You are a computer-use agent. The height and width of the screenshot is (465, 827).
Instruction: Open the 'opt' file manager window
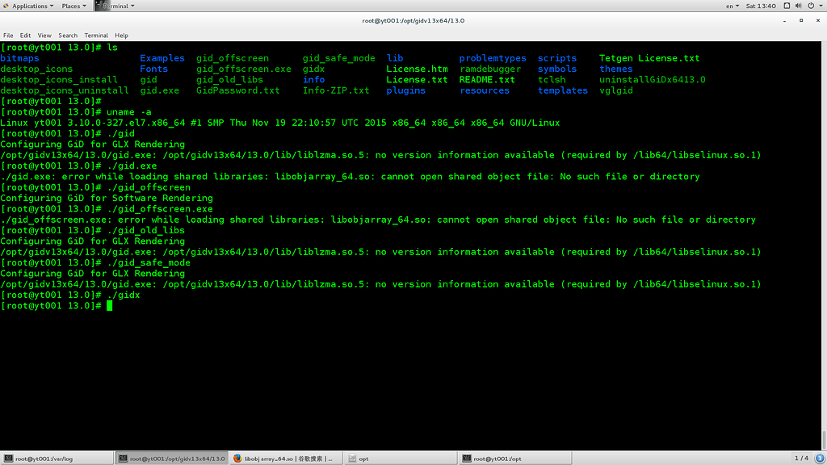(399, 459)
